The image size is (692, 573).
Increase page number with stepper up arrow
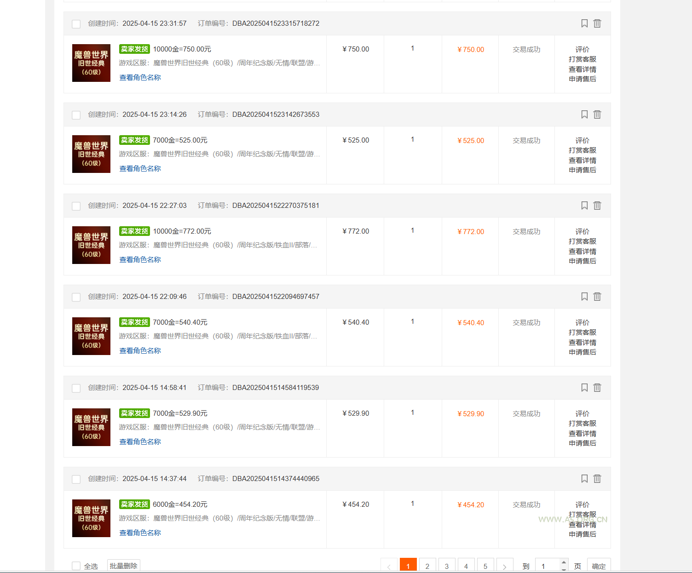pyautogui.click(x=564, y=562)
